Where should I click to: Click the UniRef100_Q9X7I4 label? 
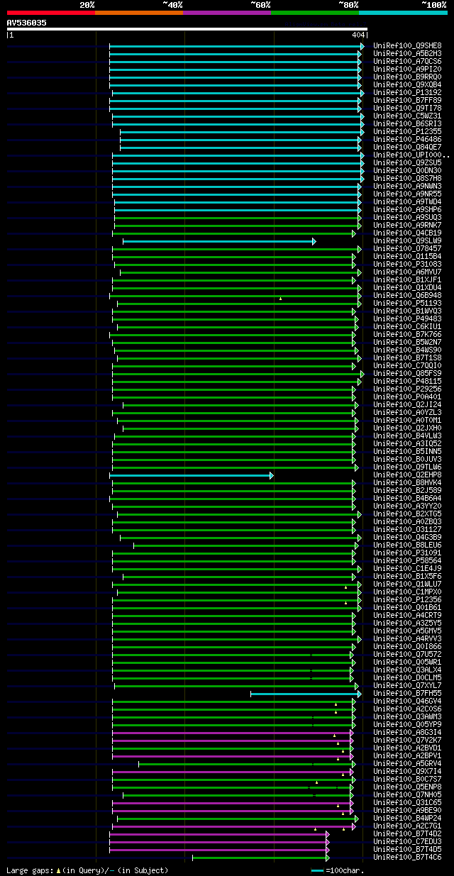[x=407, y=771]
